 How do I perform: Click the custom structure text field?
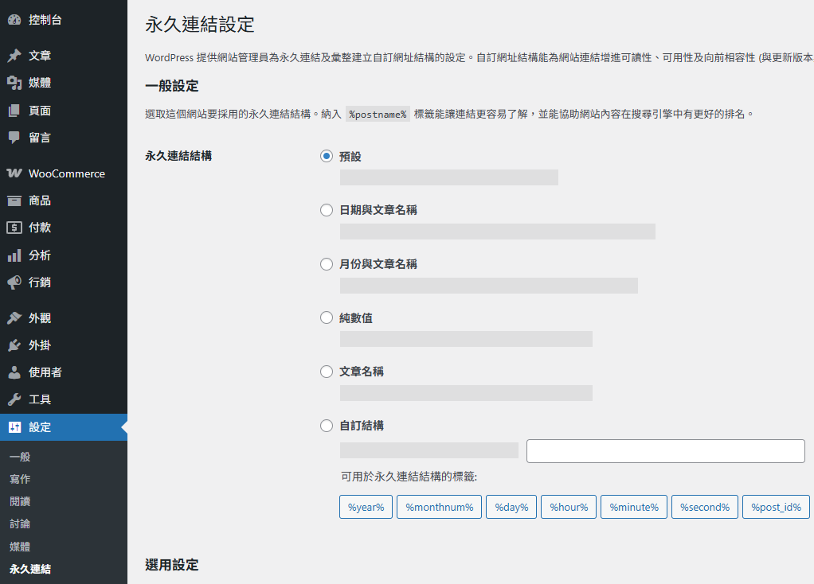665,451
